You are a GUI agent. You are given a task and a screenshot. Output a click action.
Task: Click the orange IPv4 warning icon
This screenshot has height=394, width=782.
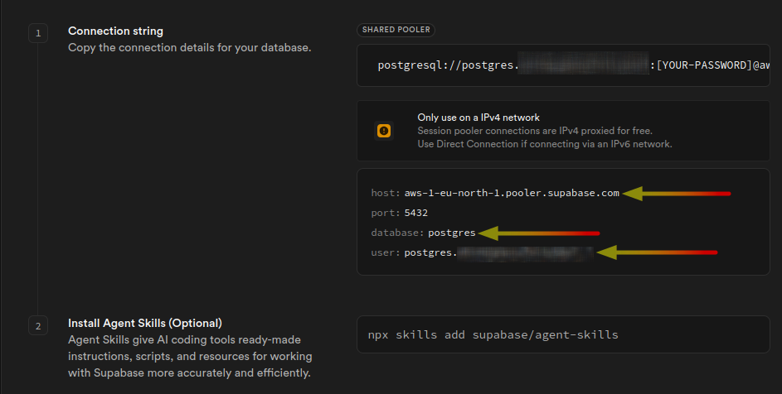point(383,131)
